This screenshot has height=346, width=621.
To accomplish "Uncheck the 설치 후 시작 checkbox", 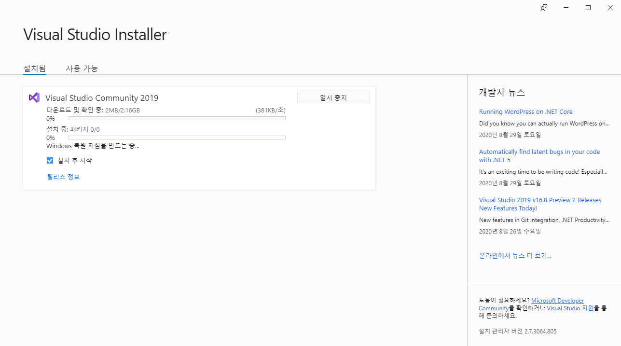I will 50,161.
